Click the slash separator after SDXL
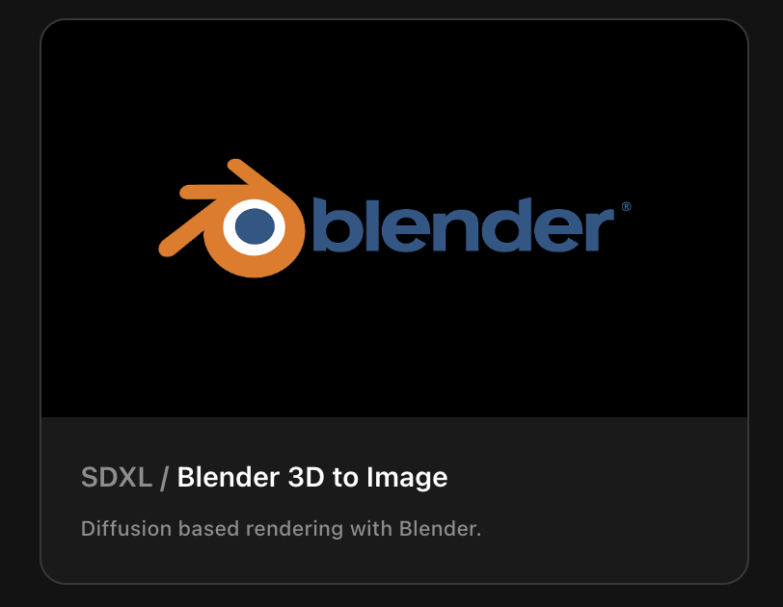783x607 pixels. point(164,478)
